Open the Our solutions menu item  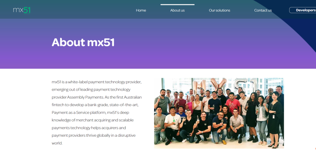click(x=219, y=10)
